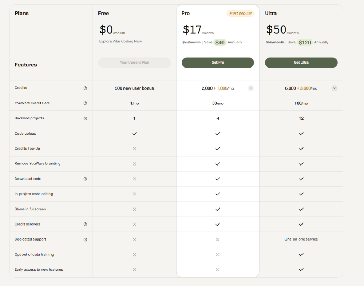Click the Get Ultra button
The height and width of the screenshot is (286, 364).
coord(301,63)
